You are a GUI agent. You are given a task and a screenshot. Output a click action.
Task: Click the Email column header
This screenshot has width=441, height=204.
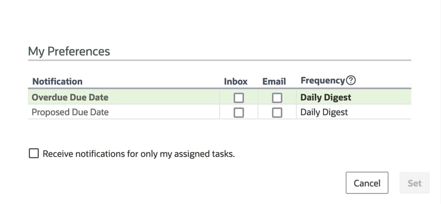click(x=274, y=81)
